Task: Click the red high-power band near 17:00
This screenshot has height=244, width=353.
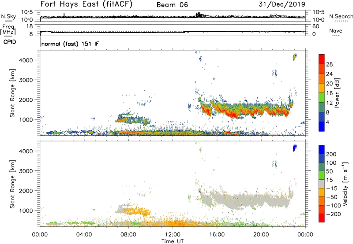Action: tap(232, 114)
